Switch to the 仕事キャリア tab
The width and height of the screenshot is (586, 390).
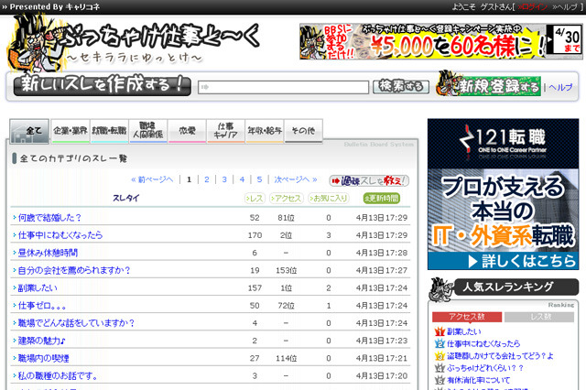point(226,131)
